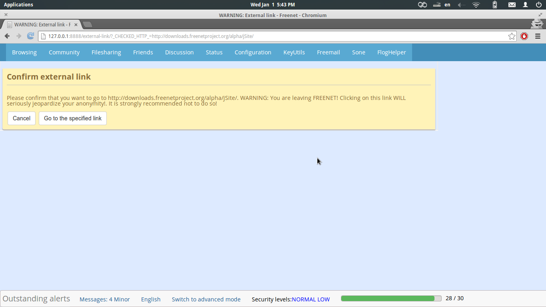
Task: Click the green connection progress bar
Action: tap(391, 299)
